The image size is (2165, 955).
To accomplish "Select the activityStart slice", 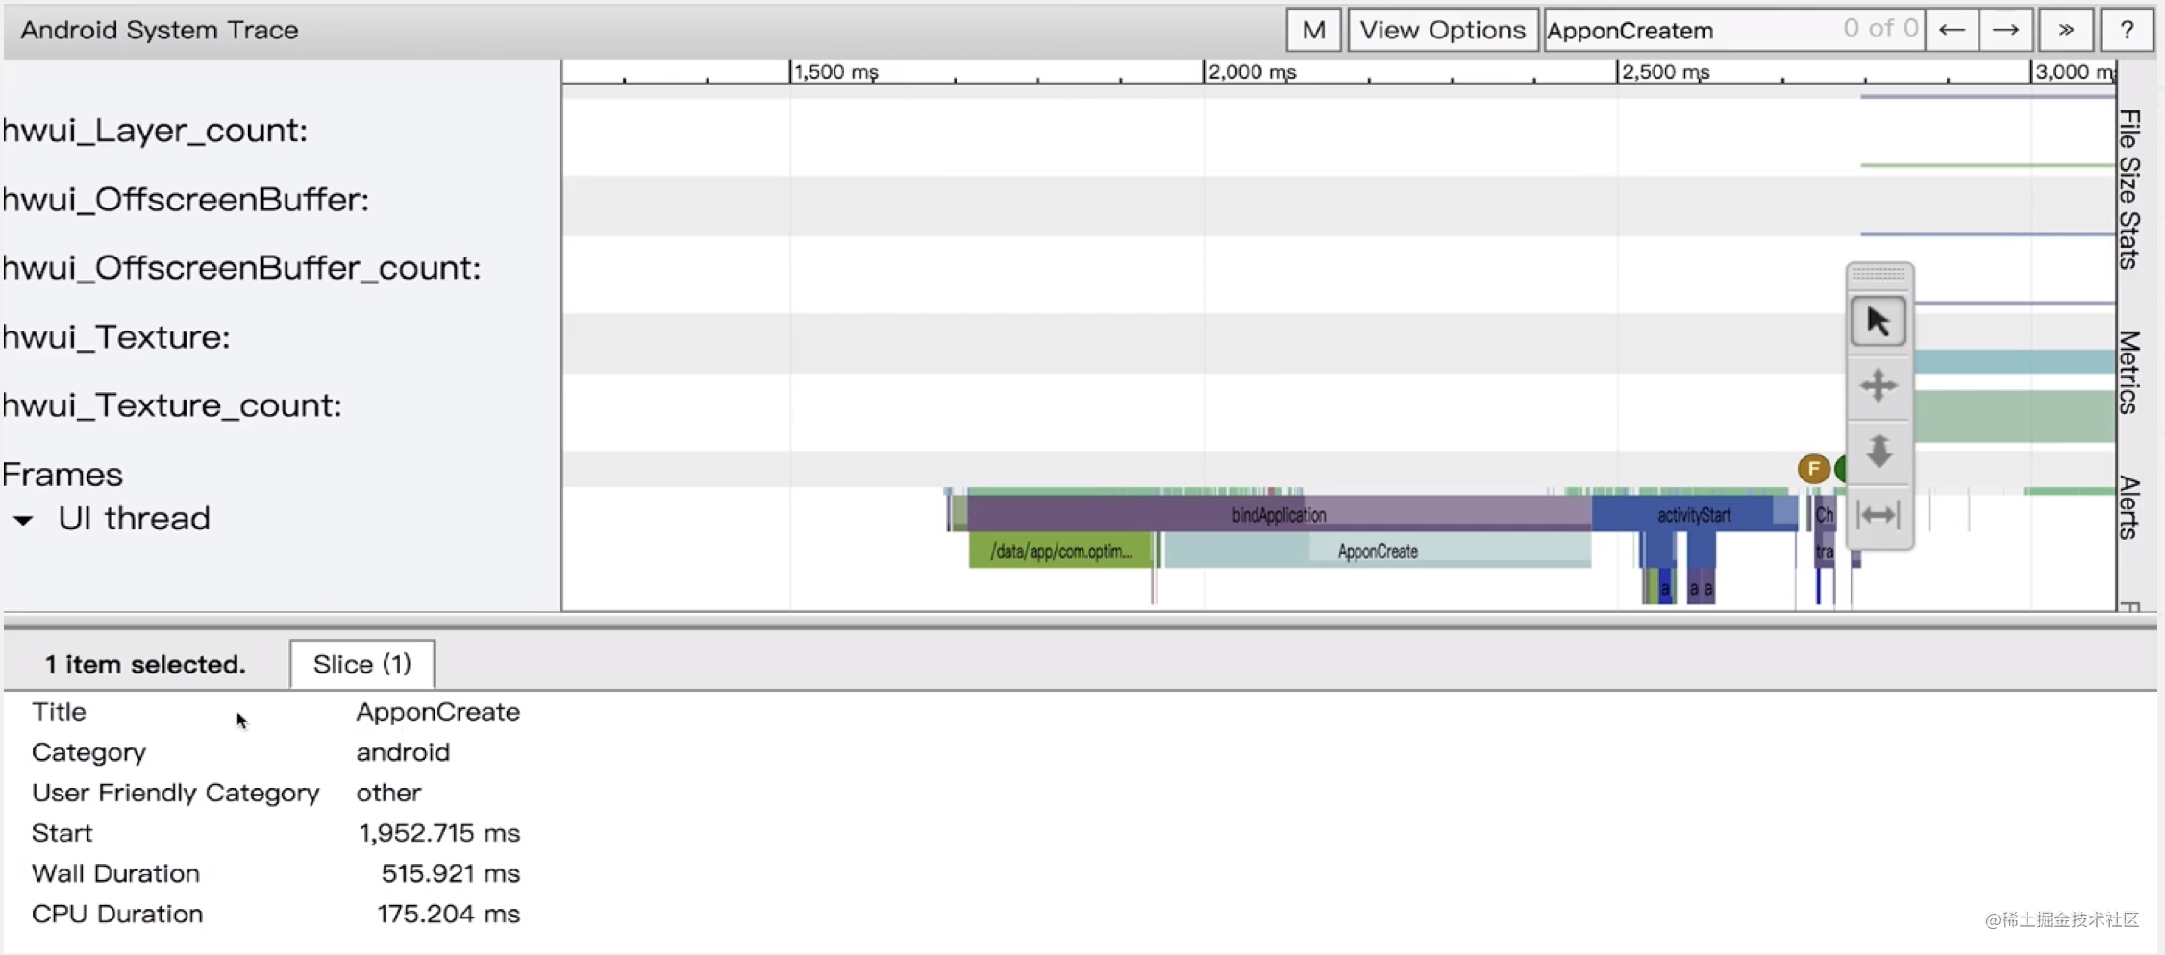I will click(x=1694, y=515).
